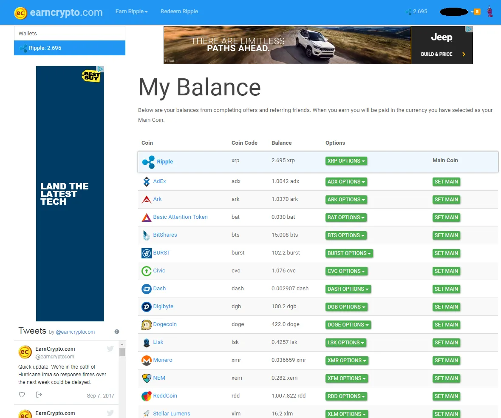
Task: Click the Monero coin icon
Action: [x=146, y=361]
